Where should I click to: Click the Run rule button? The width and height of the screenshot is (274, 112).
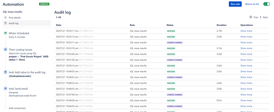click(235, 4)
